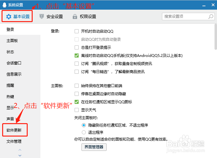The height and width of the screenshot is (158, 217).
Task: Minimize the 系统设置 window
Action: (204, 6)
